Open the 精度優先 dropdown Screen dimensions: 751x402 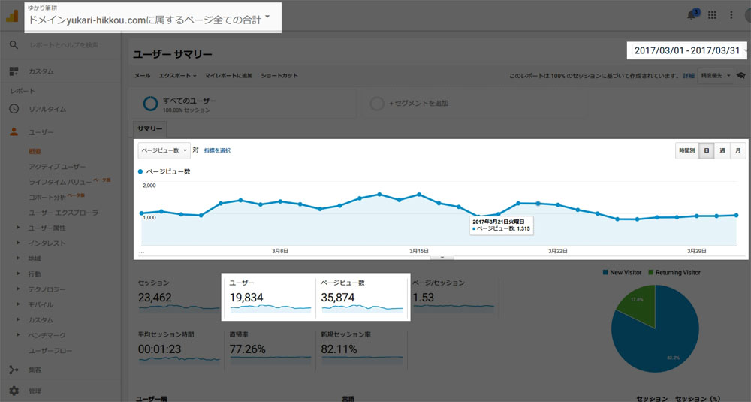716,76
